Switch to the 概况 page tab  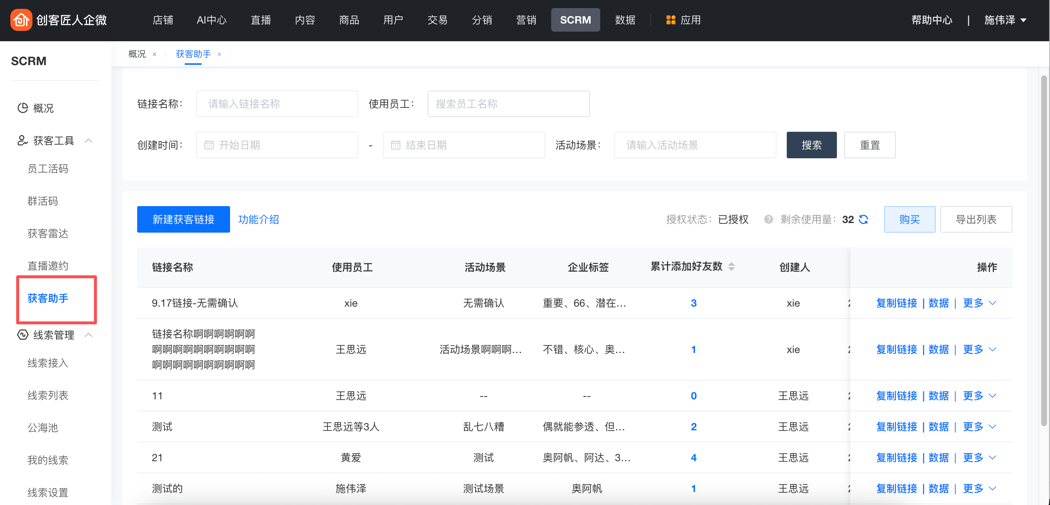coord(137,54)
